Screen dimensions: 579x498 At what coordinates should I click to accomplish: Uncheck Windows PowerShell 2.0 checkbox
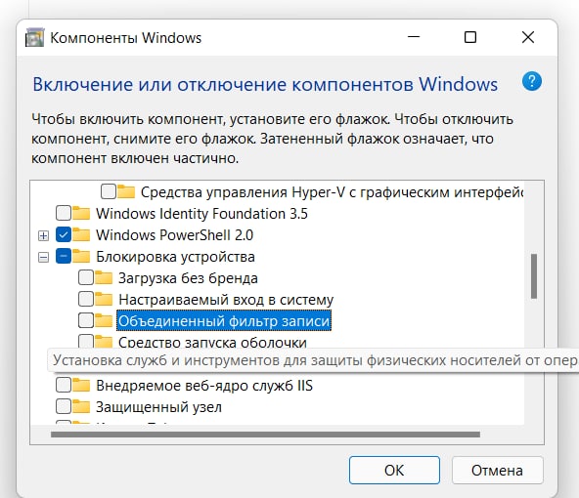[x=64, y=234]
